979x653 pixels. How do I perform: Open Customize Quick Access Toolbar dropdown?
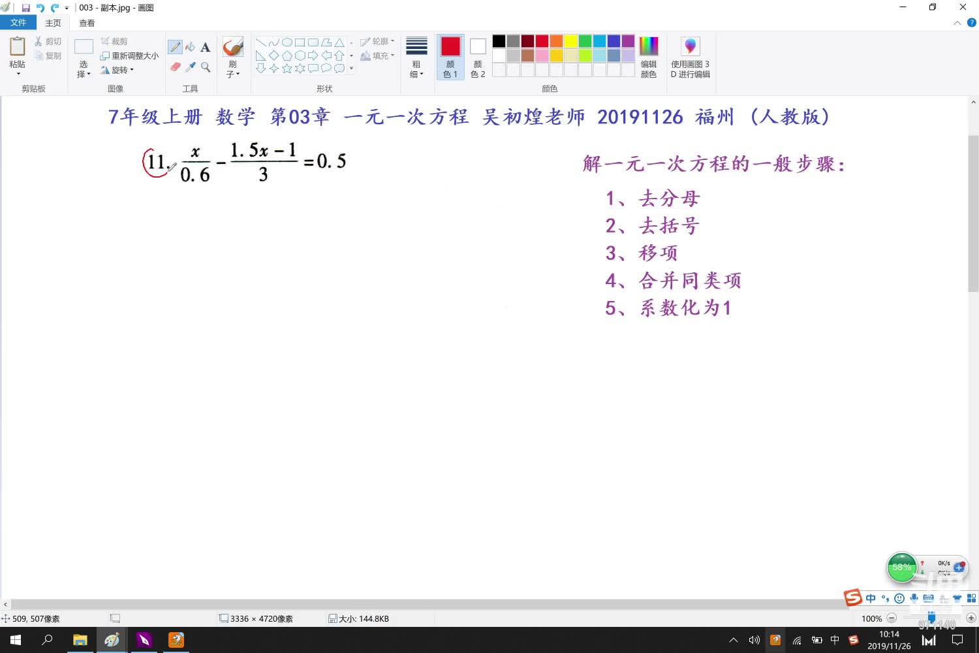pos(67,8)
